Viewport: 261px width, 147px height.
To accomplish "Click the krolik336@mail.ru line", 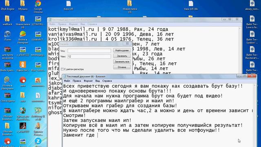I will tap(111, 39).
